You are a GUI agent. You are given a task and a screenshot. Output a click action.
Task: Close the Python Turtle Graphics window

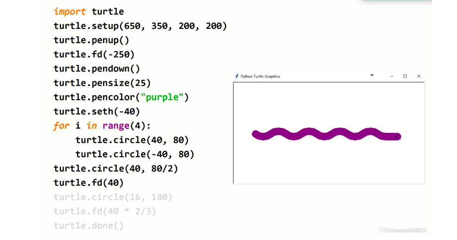coord(419,76)
